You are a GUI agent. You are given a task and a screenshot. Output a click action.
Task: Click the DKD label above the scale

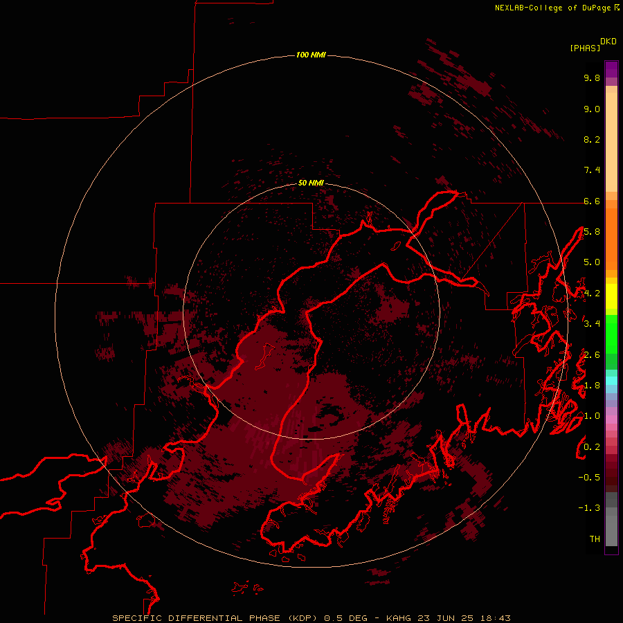click(x=608, y=42)
